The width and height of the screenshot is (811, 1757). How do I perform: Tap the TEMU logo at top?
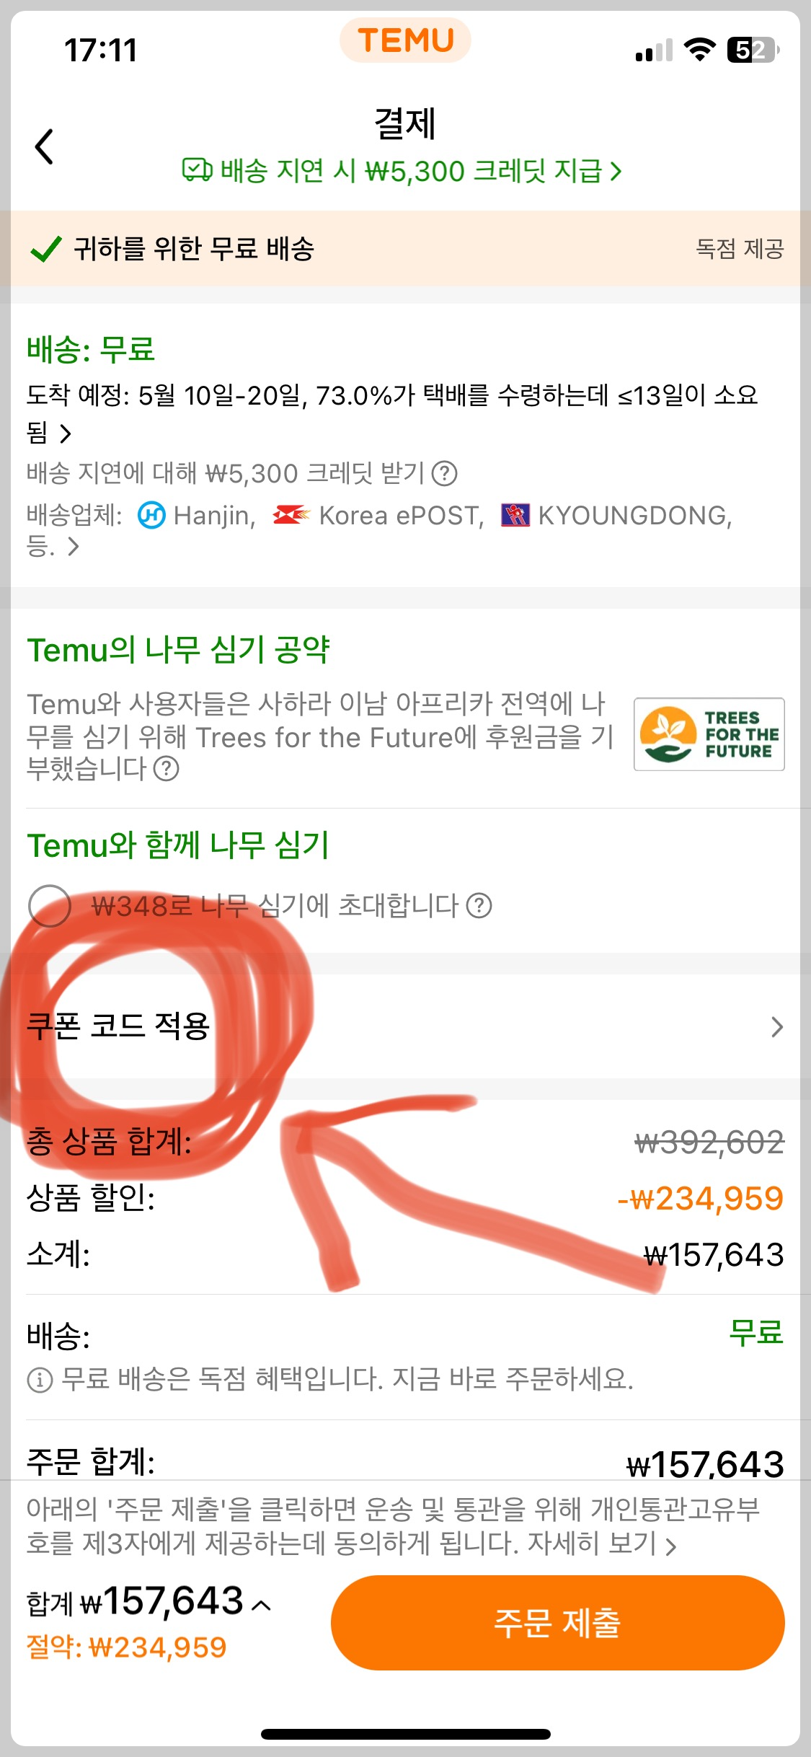(x=406, y=40)
